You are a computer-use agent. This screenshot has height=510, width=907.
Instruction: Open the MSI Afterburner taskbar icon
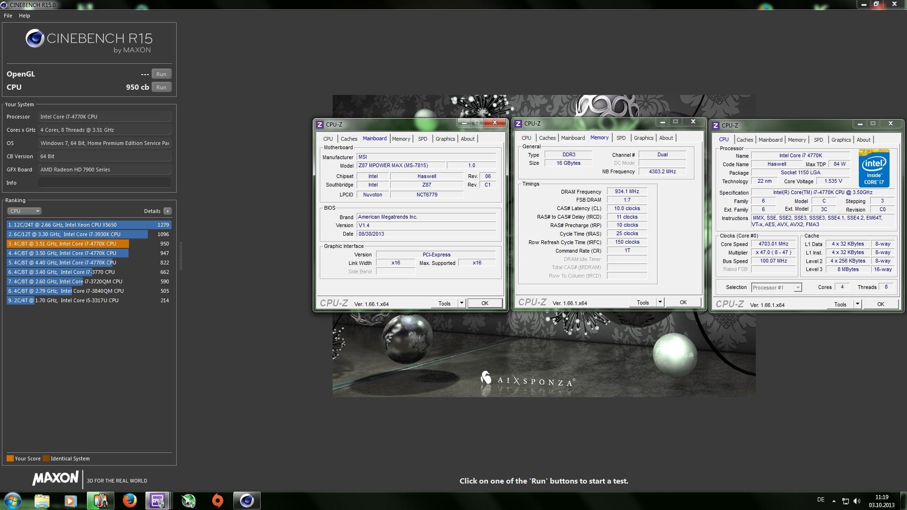click(188, 501)
